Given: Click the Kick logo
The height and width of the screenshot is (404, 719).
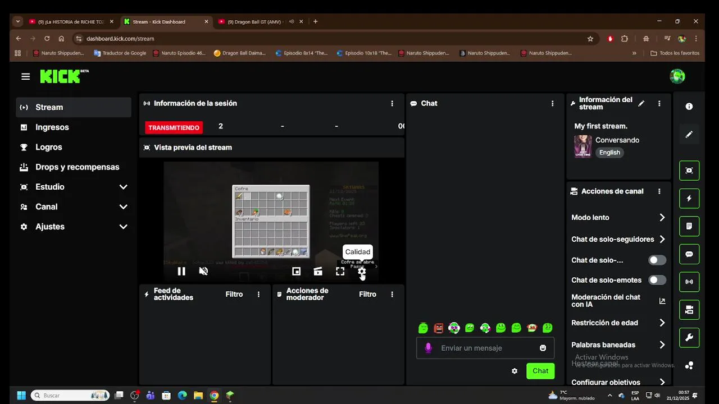Looking at the screenshot, I should coord(64,76).
